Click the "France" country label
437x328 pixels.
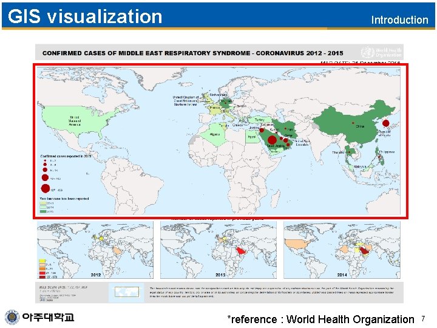click(215, 108)
